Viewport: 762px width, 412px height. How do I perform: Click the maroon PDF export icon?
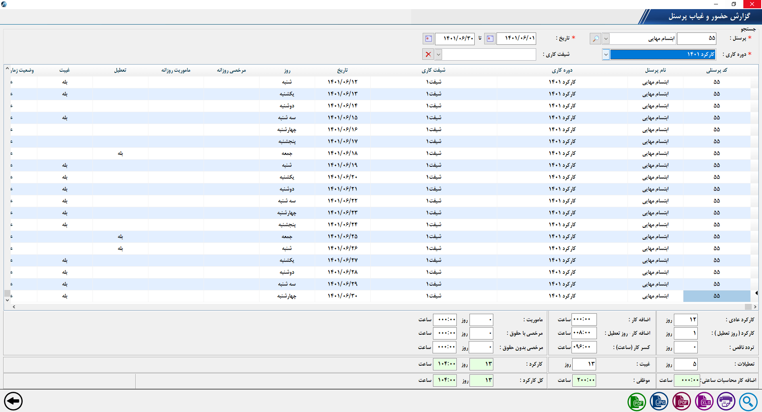tap(681, 402)
